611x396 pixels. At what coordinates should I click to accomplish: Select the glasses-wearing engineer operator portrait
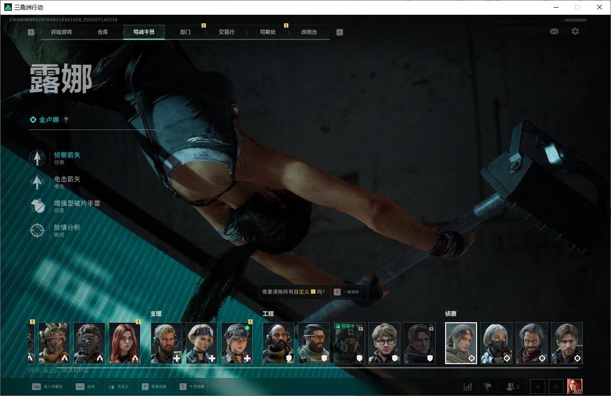385,343
